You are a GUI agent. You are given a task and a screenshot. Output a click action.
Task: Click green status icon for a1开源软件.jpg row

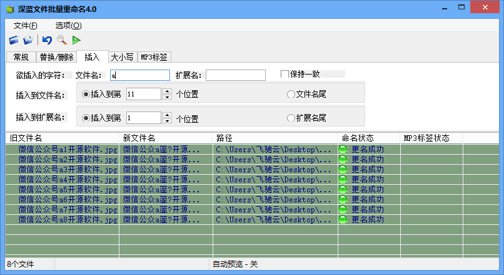click(x=343, y=150)
